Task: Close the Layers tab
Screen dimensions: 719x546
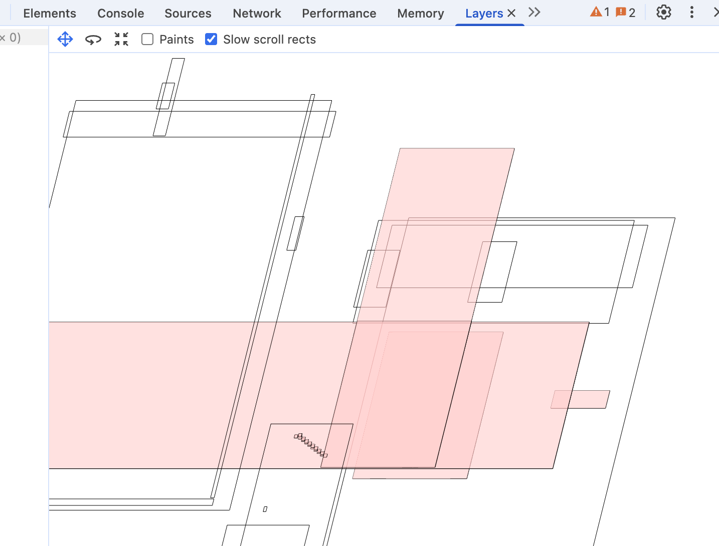Action: pyautogui.click(x=511, y=14)
